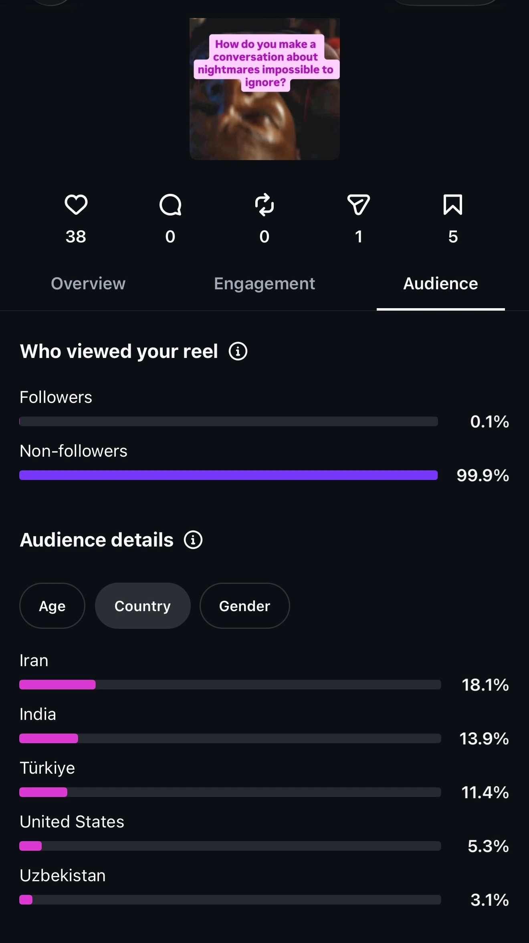Open the reel thumbnail preview

[264, 89]
